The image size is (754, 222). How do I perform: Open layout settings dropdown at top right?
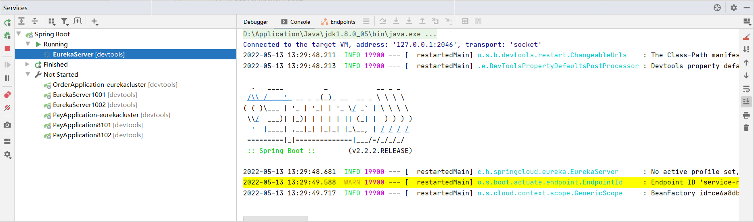coord(747,21)
